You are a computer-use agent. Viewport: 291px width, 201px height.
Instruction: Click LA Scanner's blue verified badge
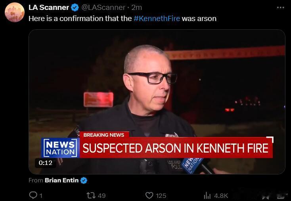click(75, 8)
